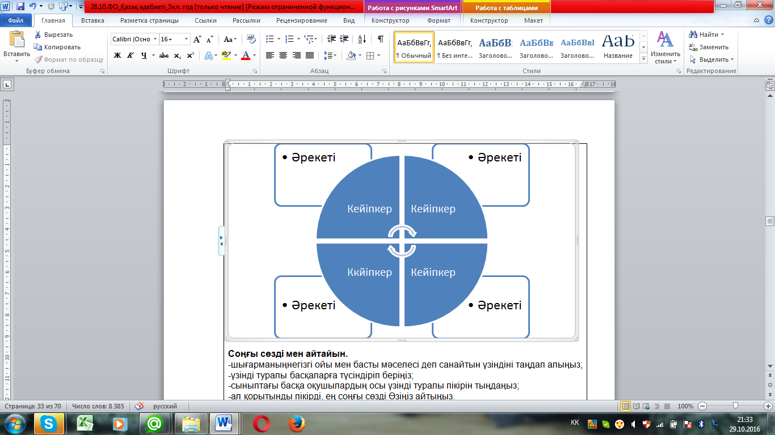Open the Файл tab

tap(15, 20)
